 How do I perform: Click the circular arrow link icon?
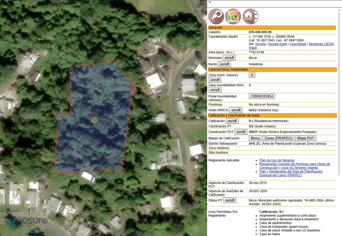click(216, 16)
